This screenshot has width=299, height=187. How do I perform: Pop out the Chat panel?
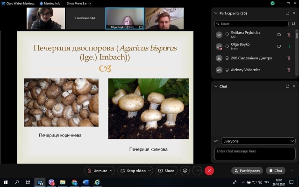click(288, 86)
